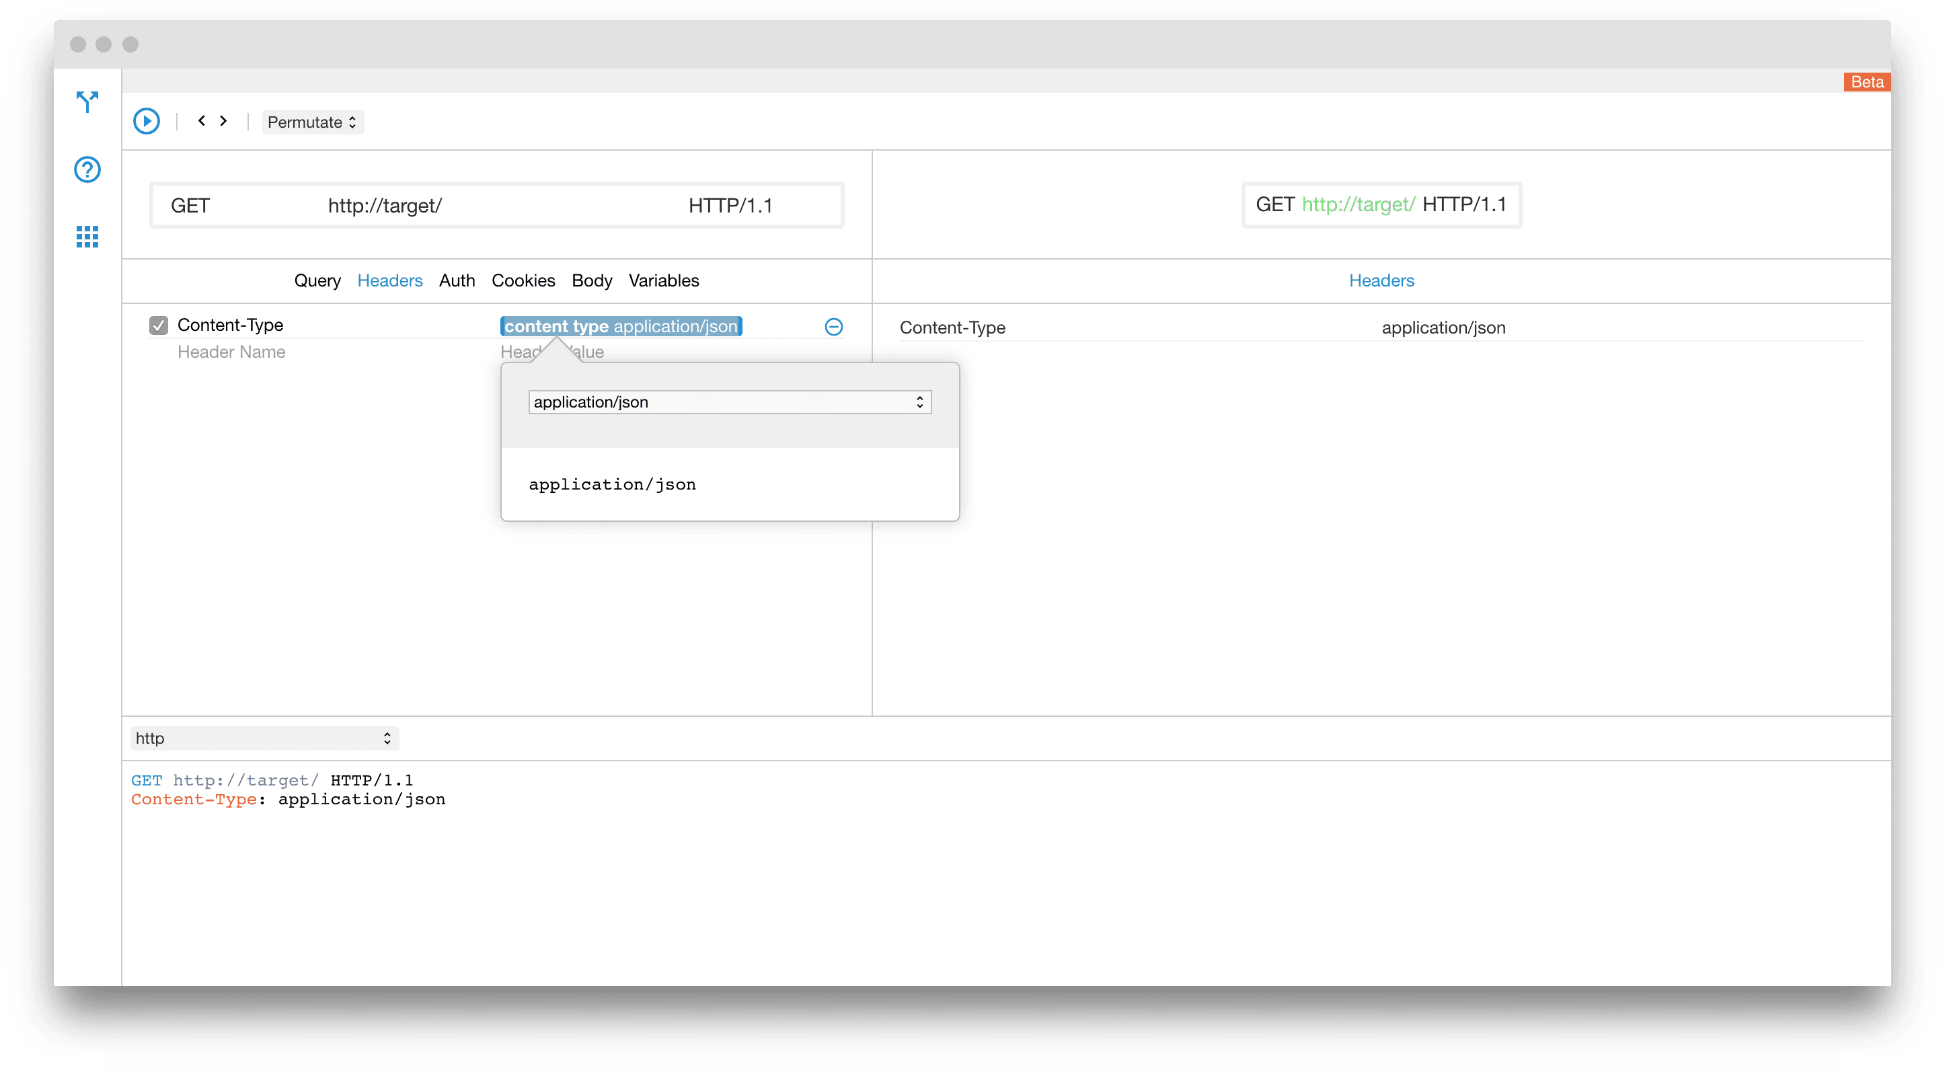Image resolution: width=1945 pixels, height=1080 pixels.
Task: Click the Content-Type header name field
Action: (x=230, y=325)
